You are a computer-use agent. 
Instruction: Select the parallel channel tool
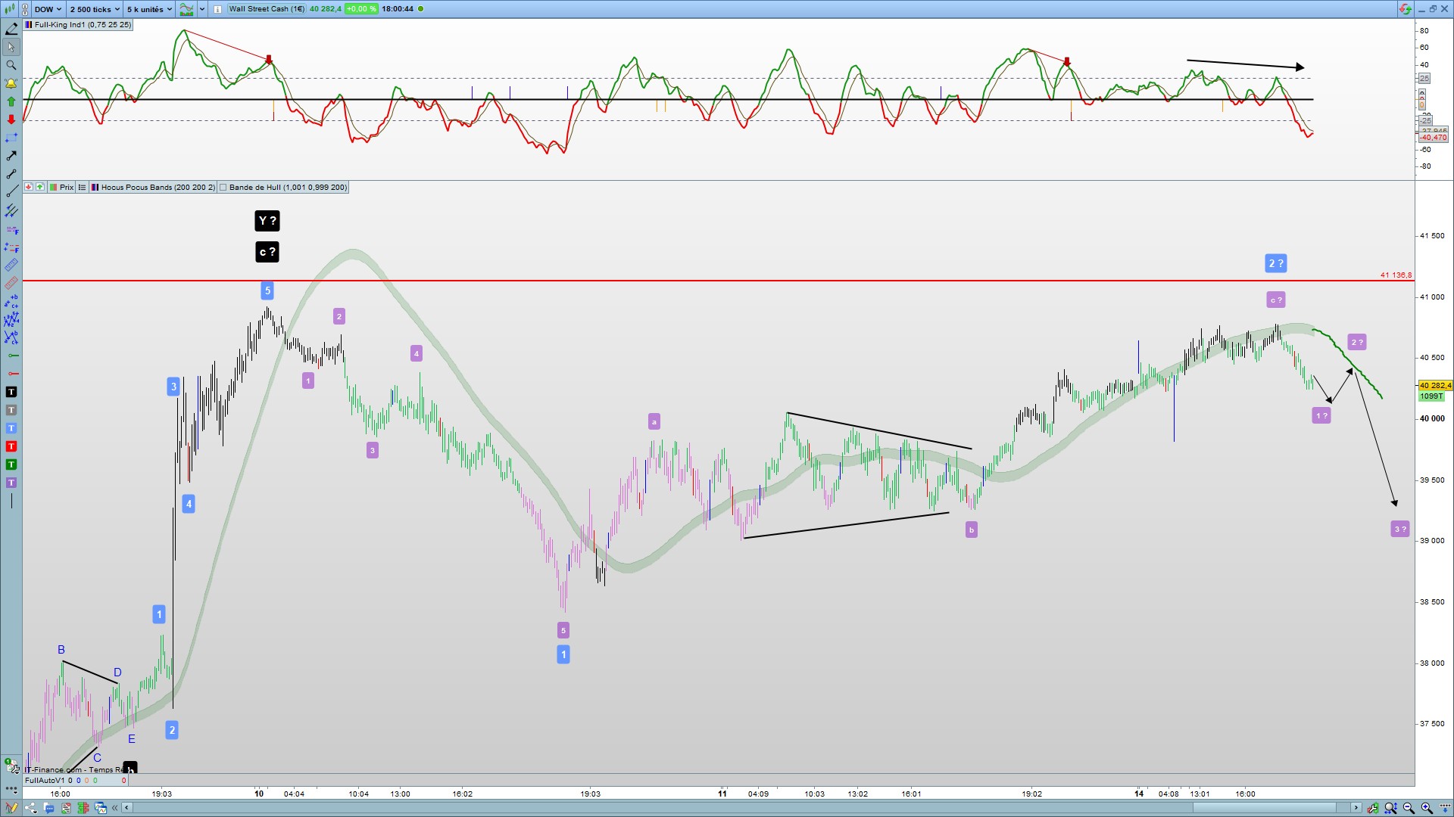click(x=11, y=210)
